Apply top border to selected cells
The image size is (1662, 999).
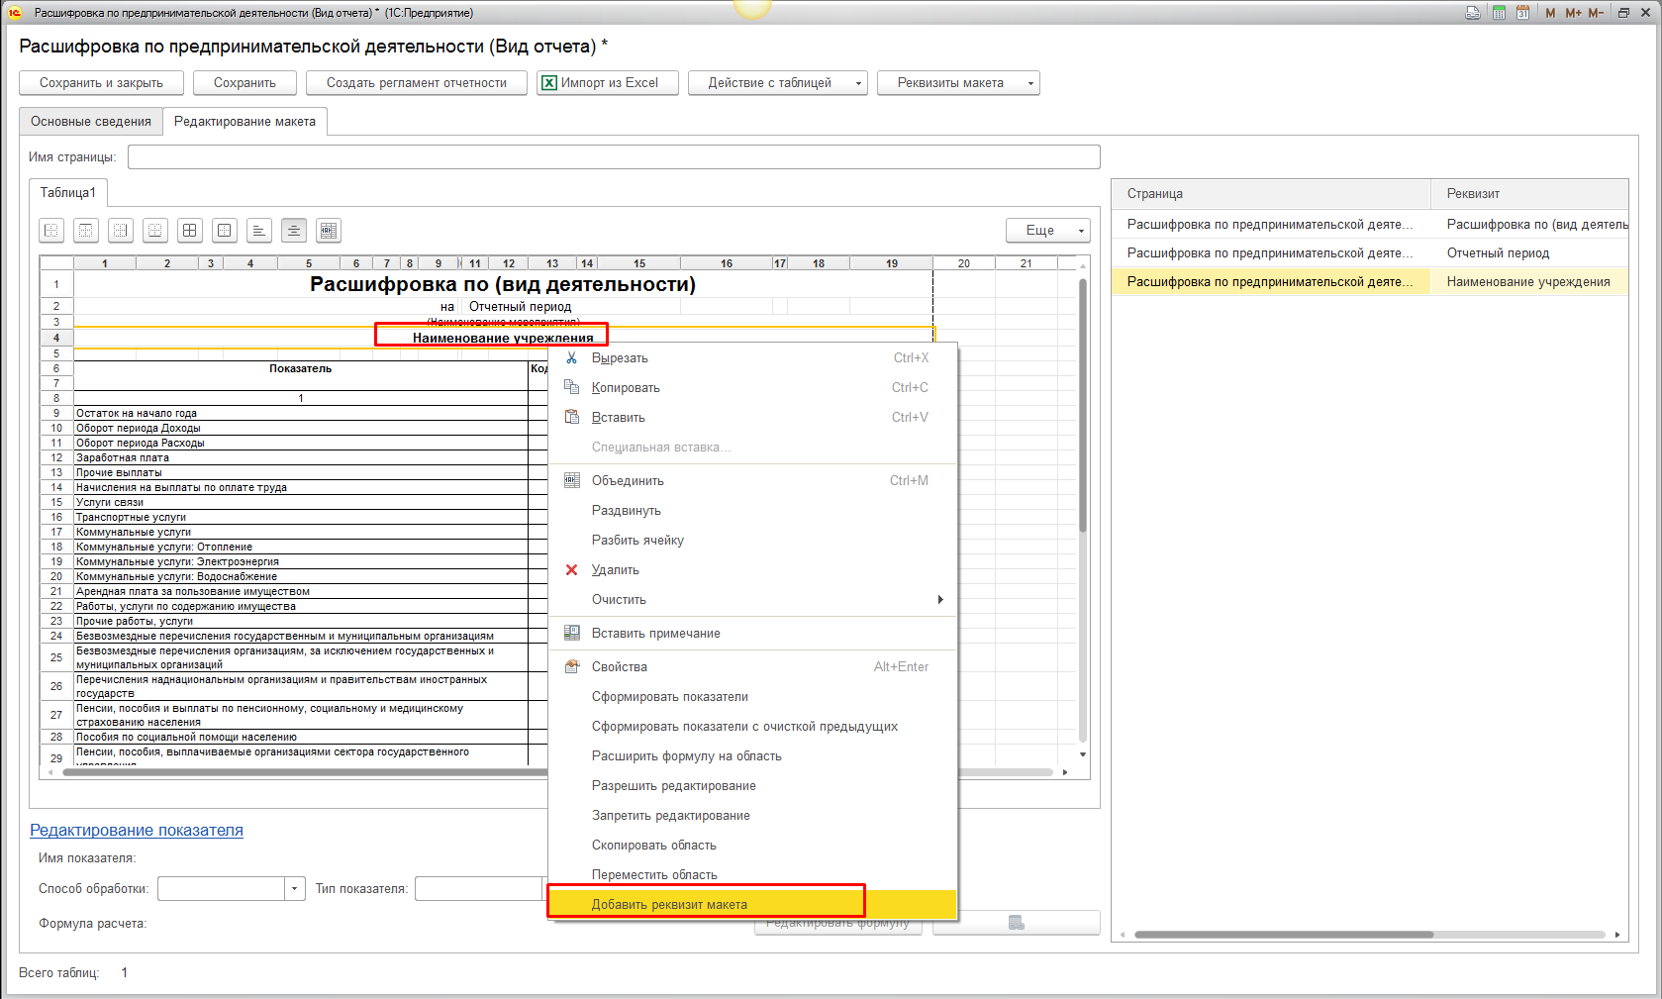(x=86, y=231)
